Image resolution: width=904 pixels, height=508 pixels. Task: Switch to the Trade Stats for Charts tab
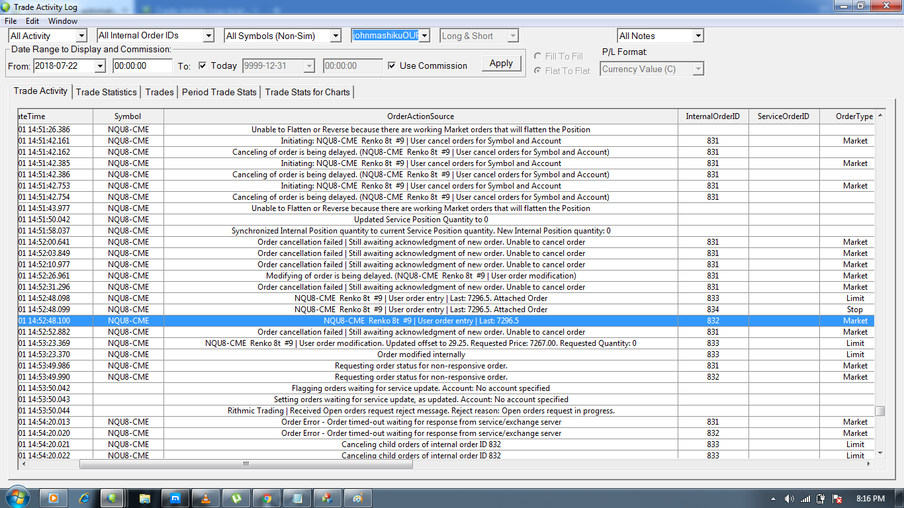tap(308, 92)
